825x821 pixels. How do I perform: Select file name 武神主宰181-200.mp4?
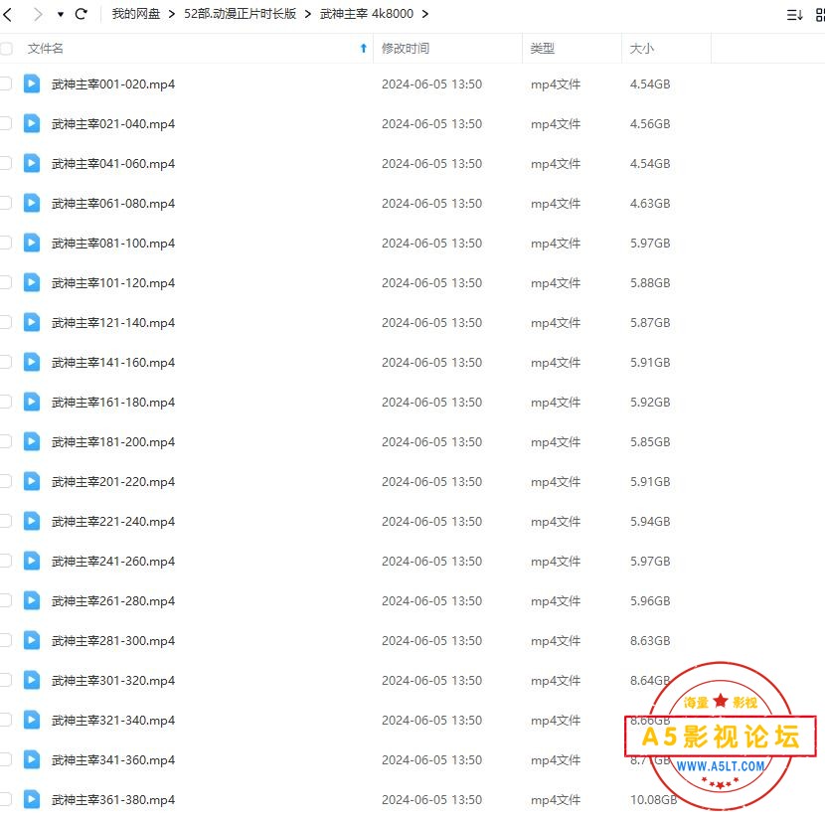tap(113, 442)
